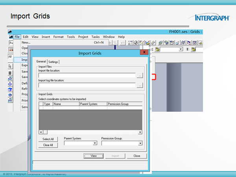
Task: Click the Undo icon in the main toolbar
Action: pyautogui.click(x=122, y=43)
